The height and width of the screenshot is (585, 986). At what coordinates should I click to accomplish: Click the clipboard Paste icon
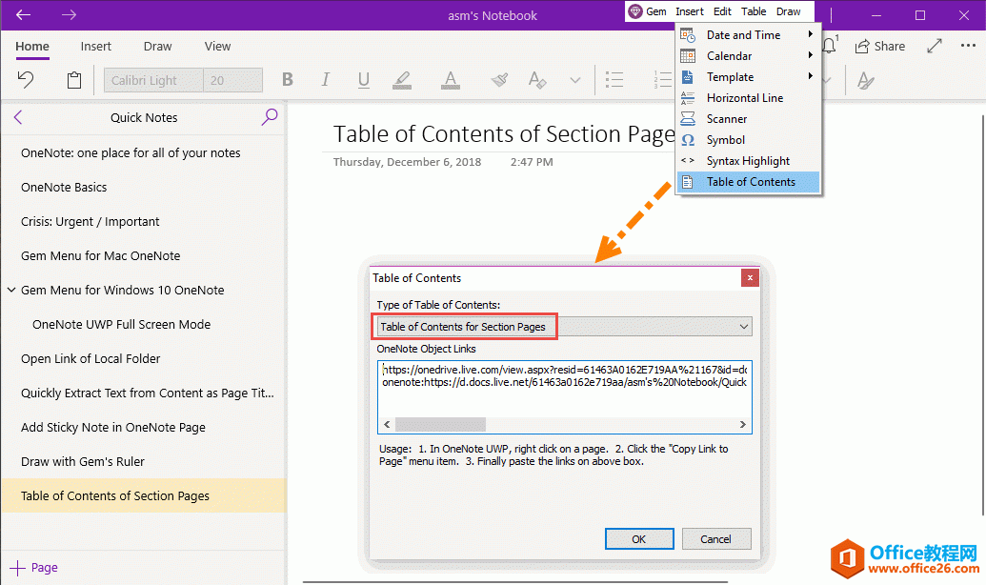click(x=74, y=80)
